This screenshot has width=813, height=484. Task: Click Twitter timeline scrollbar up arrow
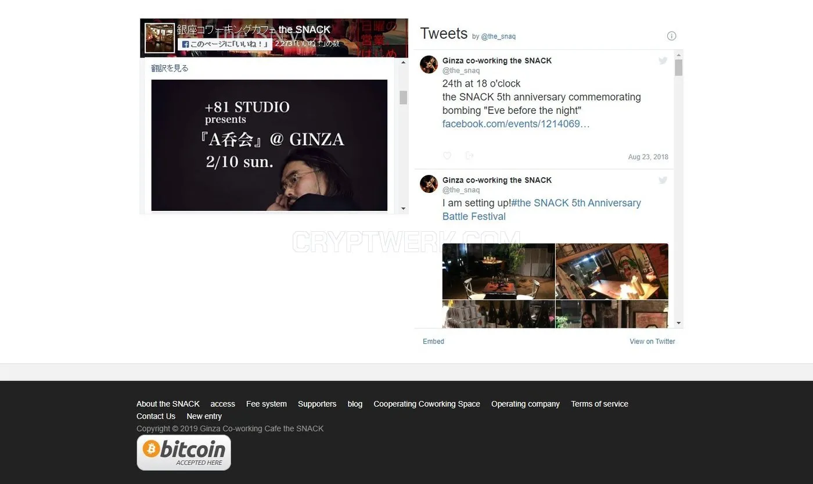(678, 54)
